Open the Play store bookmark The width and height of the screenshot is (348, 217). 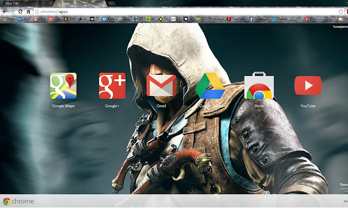tap(123, 19)
